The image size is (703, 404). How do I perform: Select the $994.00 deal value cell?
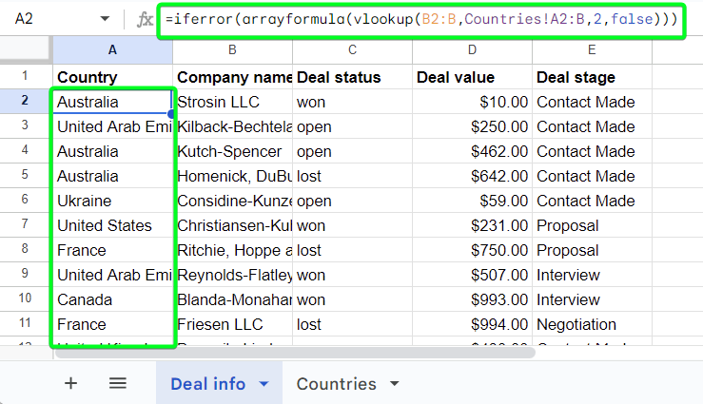pos(472,324)
